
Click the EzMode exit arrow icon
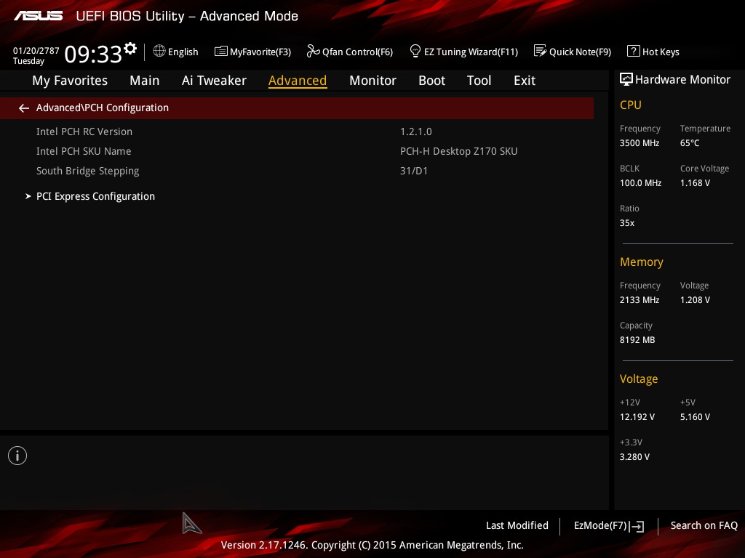click(x=637, y=526)
